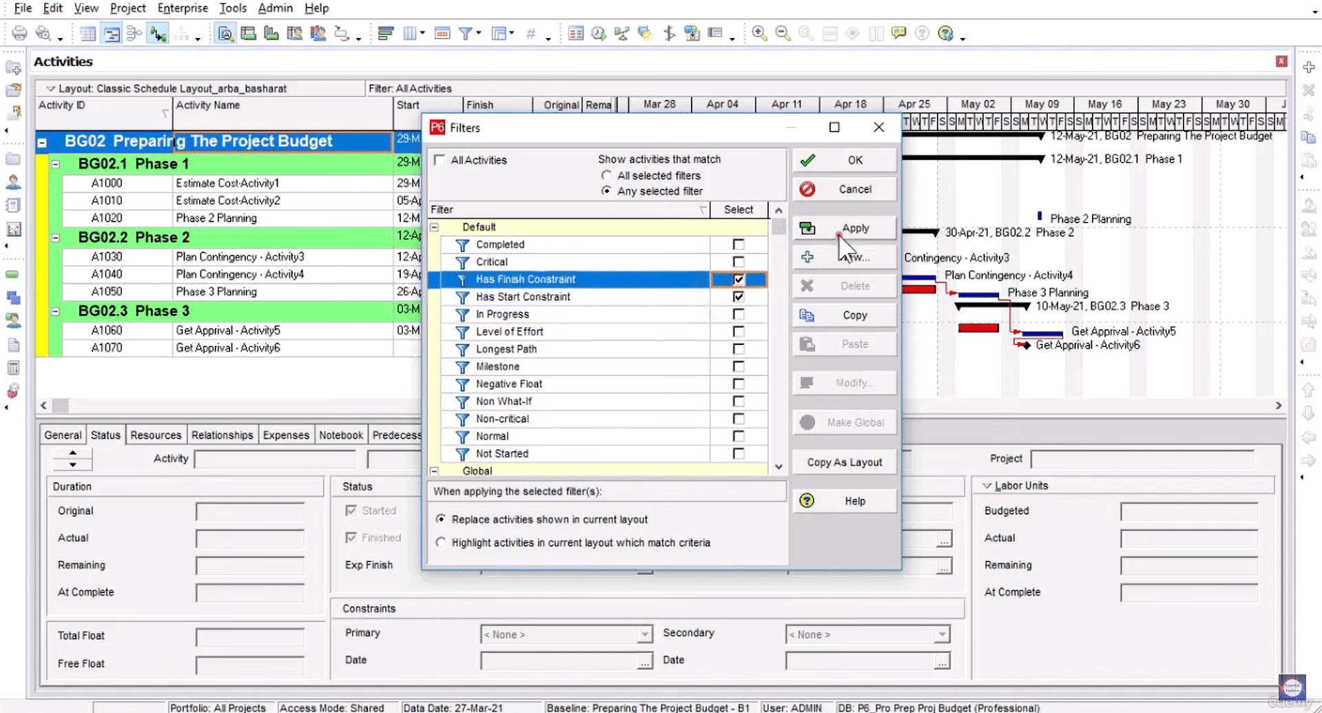Image resolution: width=1322 pixels, height=713 pixels.
Task: Click the Activity Network view icon
Action: [x=134, y=32]
